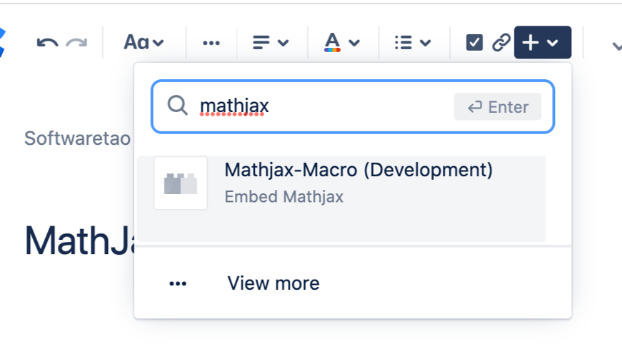Expand the bullet list dropdown
Image resolution: width=622 pixels, height=354 pixels.
(x=413, y=43)
